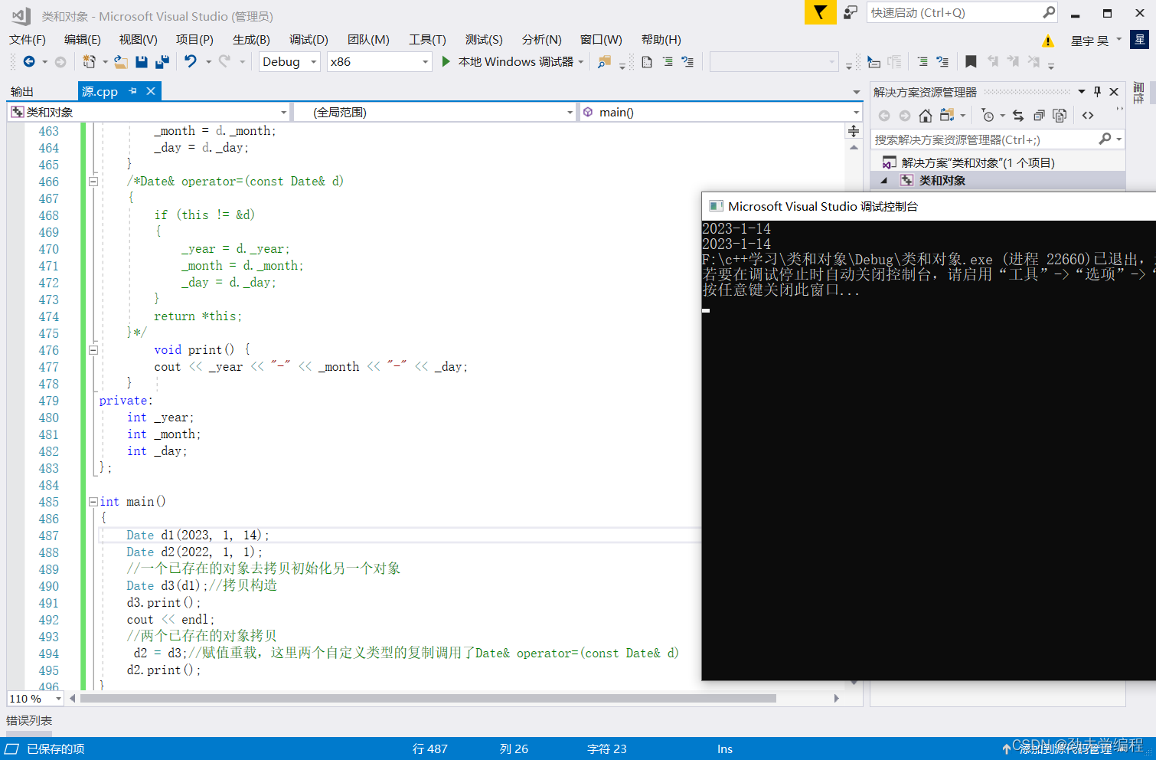Viewport: 1156px width, 760px height.
Task: Open the 视图(V) menu
Action: (x=139, y=40)
